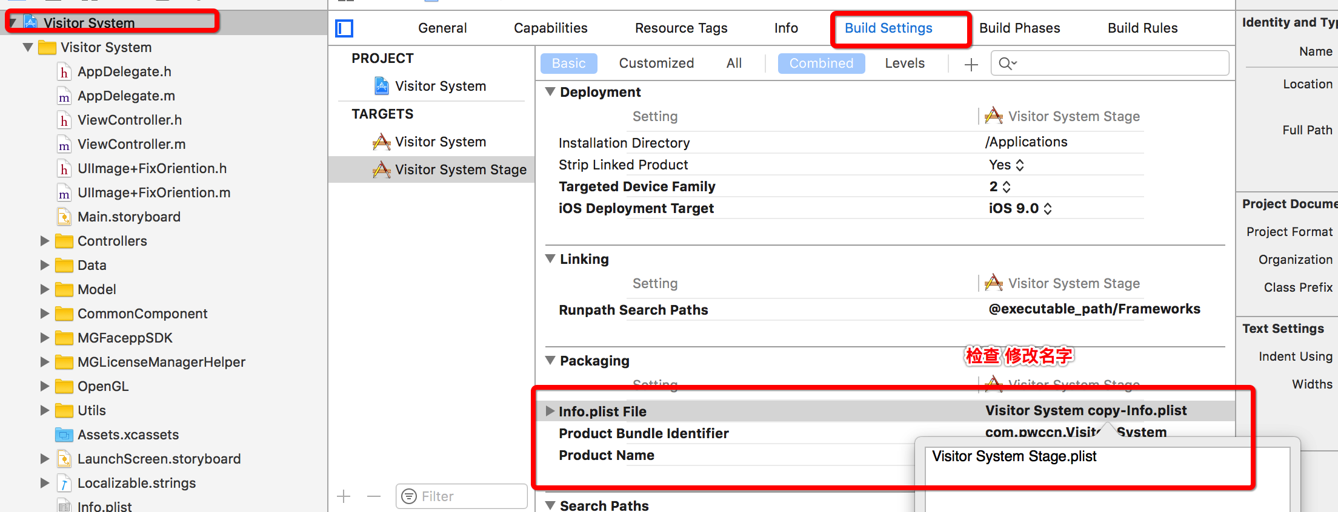Click the plus icon to add build setting

971,64
